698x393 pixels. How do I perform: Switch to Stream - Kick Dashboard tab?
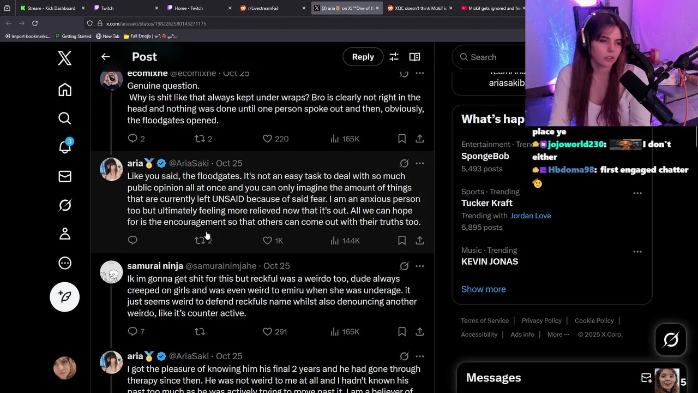[52, 8]
